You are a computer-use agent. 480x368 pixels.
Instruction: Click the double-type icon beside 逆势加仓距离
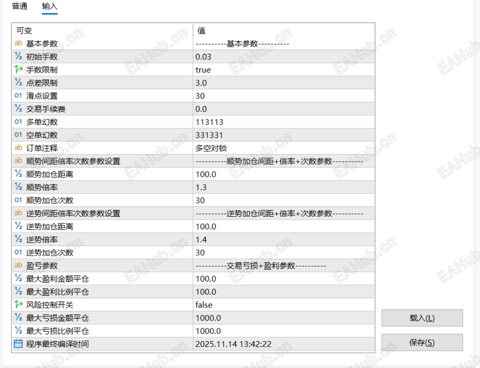pyautogui.click(x=18, y=226)
